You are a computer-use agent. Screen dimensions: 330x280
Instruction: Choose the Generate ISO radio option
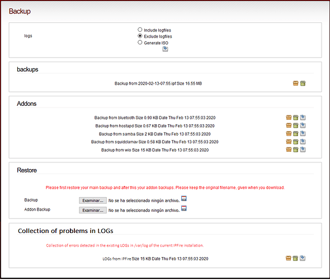pos(140,43)
